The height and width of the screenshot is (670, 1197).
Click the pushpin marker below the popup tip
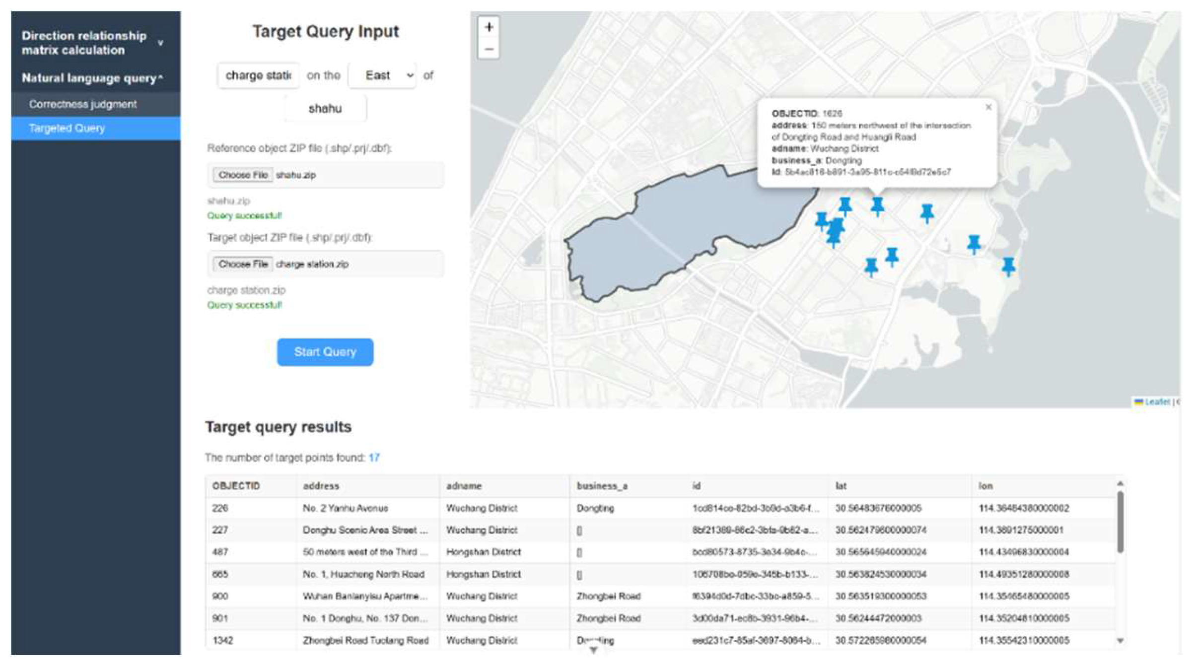tap(877, 205)
